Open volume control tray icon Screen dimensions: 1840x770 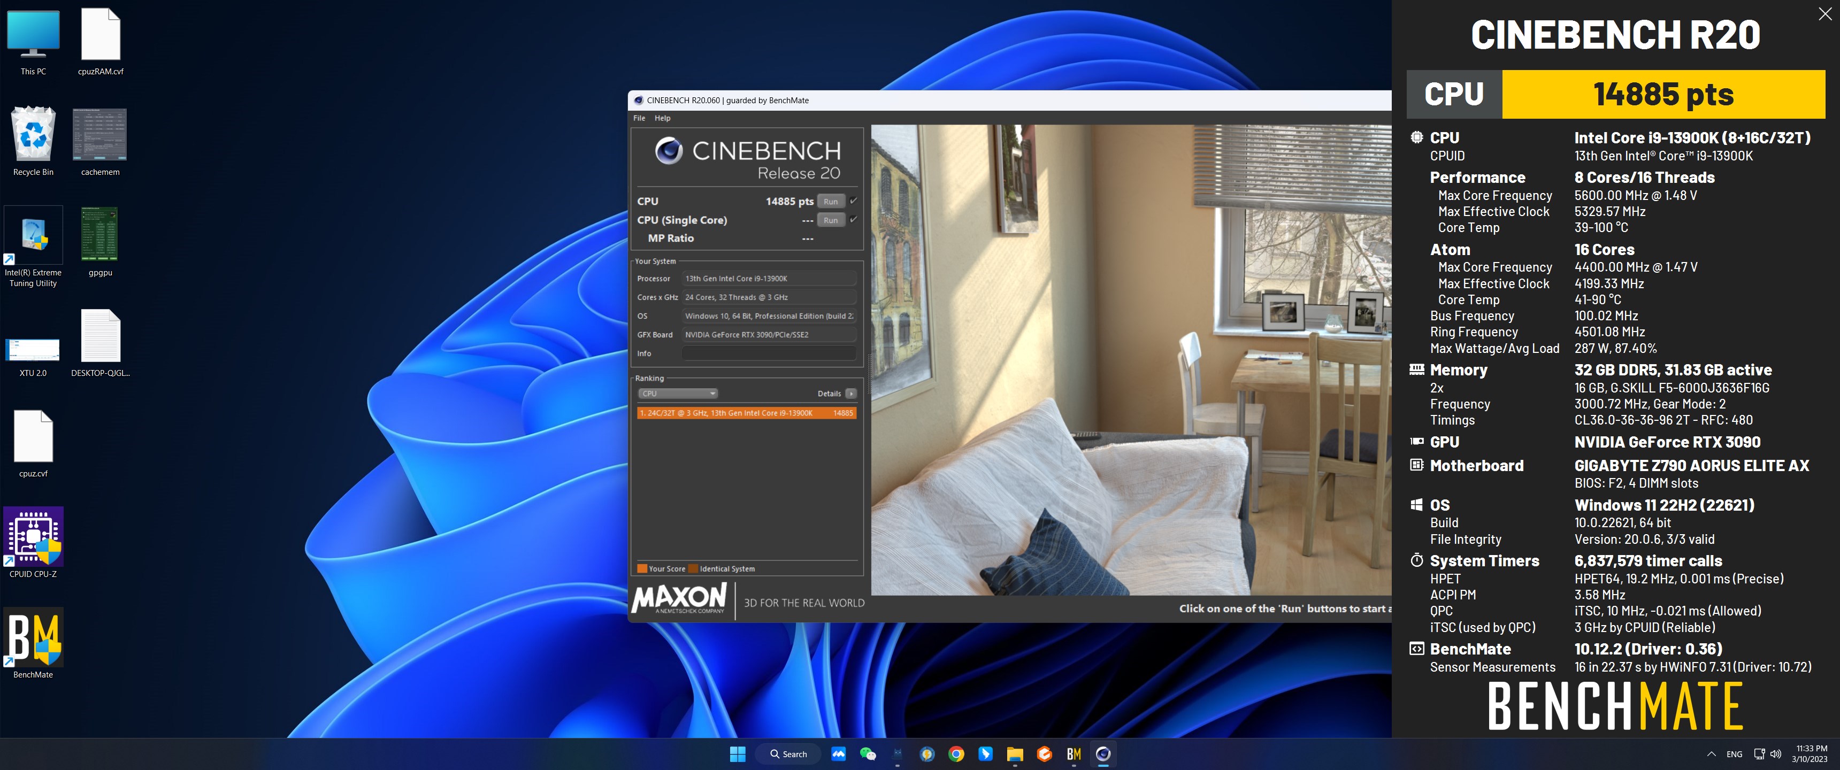pyautogui.click(x=1776, y=753)
